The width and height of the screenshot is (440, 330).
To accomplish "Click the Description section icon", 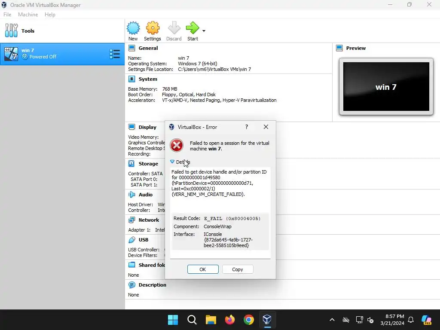I will tap(131, 285).
